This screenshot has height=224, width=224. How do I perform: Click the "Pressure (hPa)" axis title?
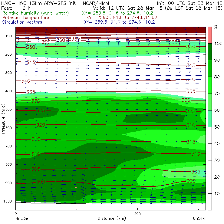pyautogui.click(x=3, y=119)
